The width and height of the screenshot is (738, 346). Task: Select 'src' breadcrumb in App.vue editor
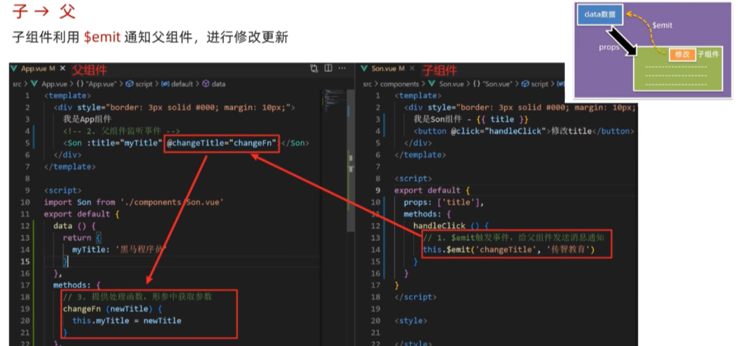coord(17,84)
